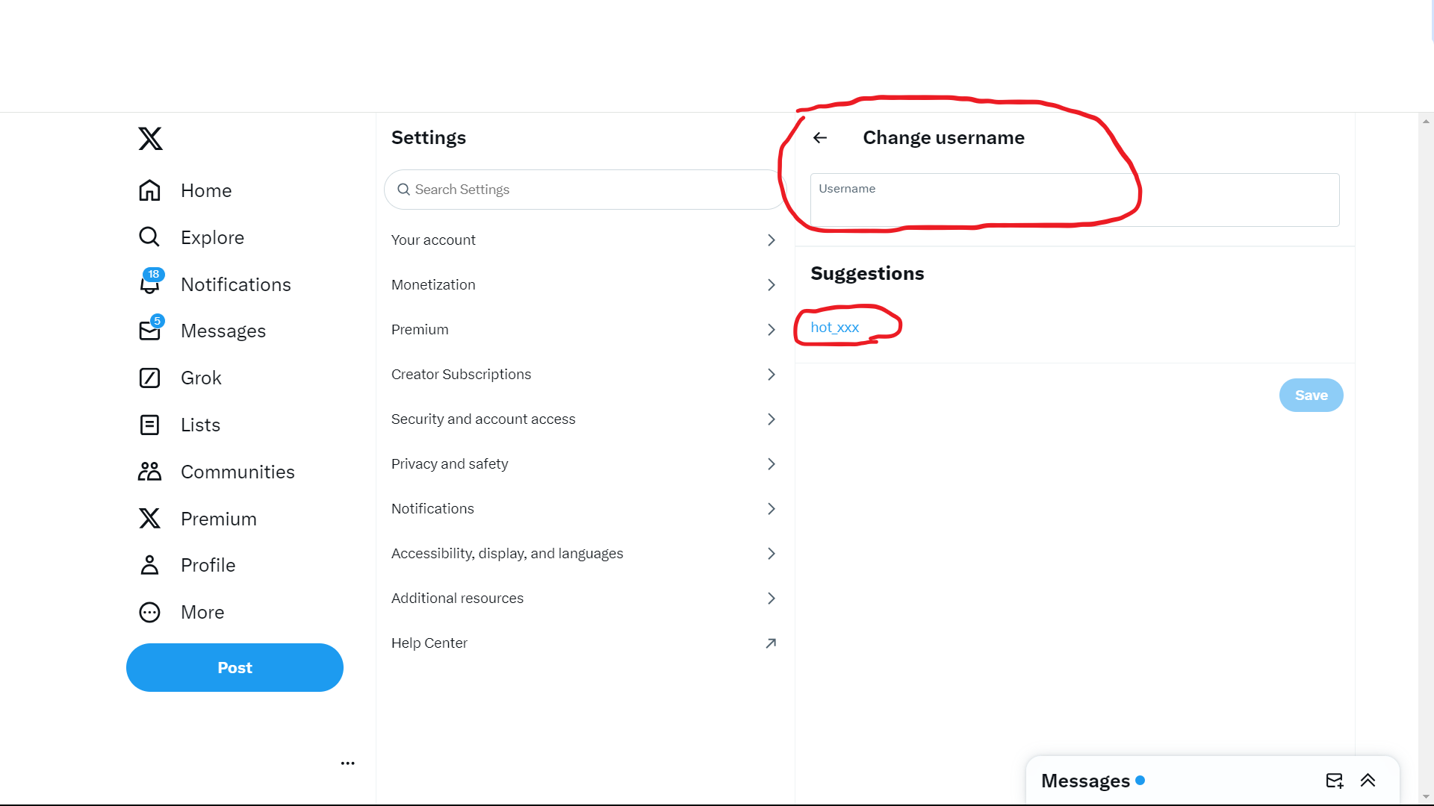
Task: Expand the Messages drawer with double-chevron icon
Action: pos(1368,781)
